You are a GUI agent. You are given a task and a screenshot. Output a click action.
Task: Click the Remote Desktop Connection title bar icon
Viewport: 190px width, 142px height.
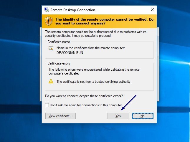click(x=47, y=10)
